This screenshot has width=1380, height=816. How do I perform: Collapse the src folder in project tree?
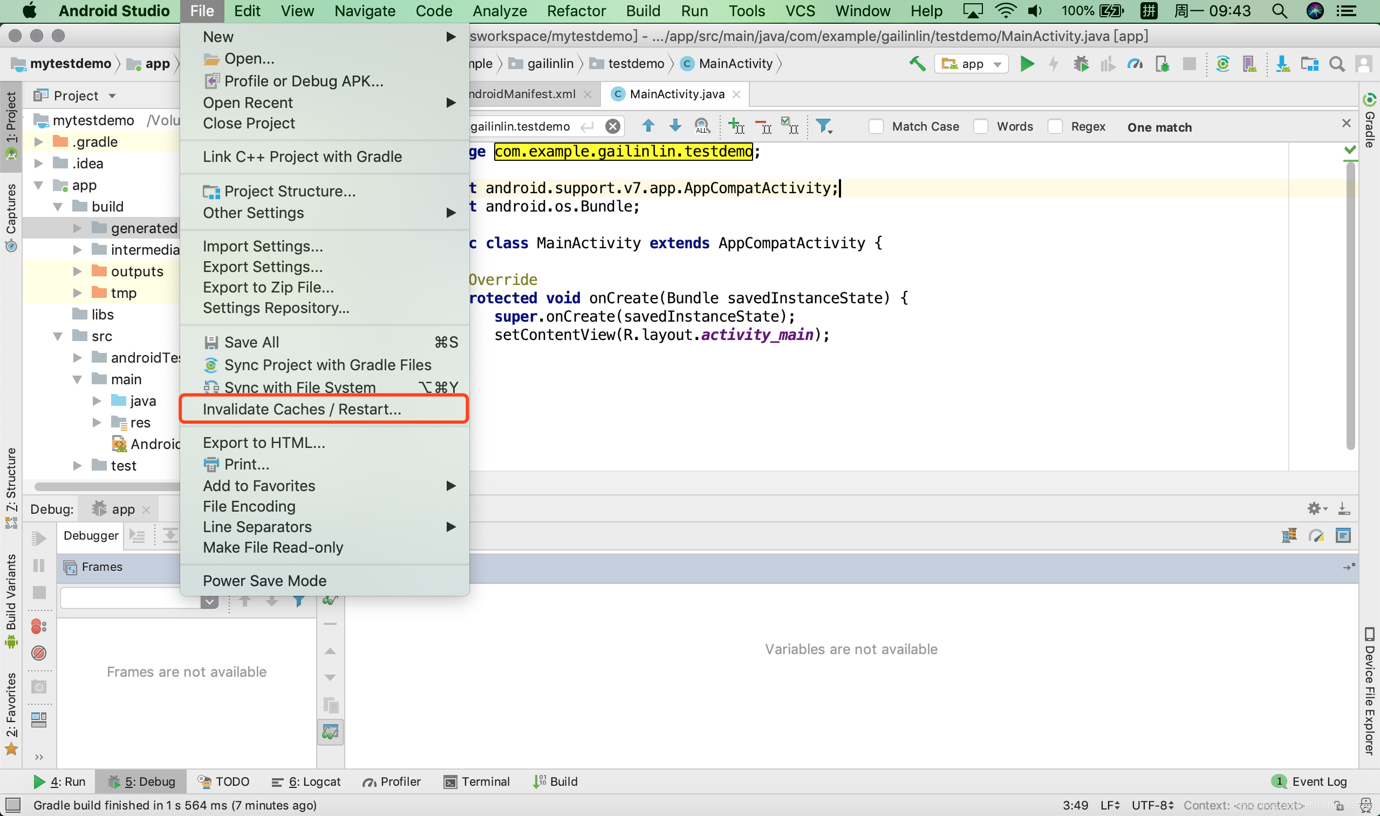[x=58, y=336]
